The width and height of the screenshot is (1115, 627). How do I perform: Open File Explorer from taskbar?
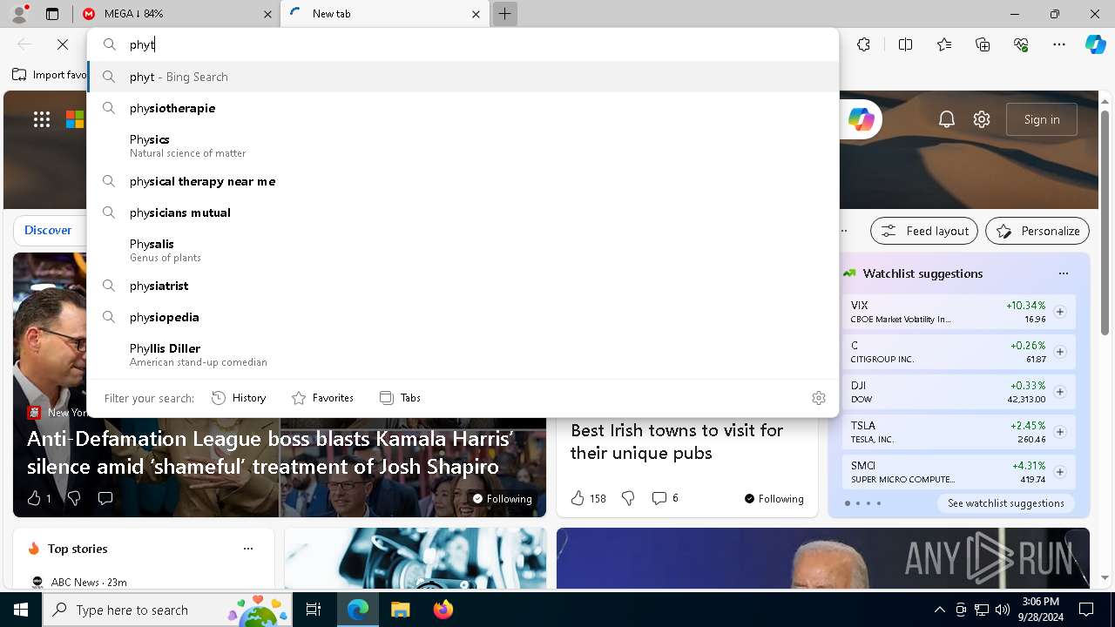tap(400, 610)
